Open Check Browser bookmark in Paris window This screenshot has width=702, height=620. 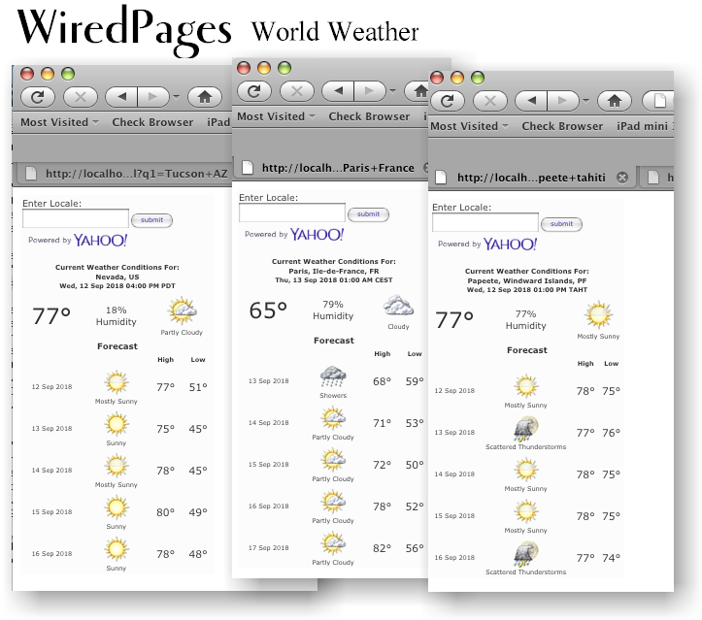click(x=369, y=116)
